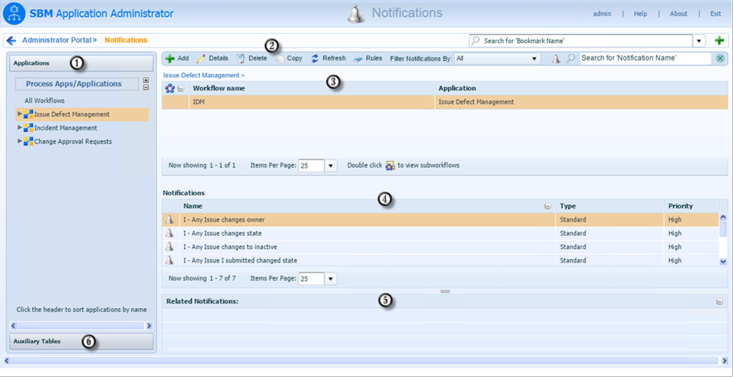Select Change Approval Requests in the tree

click(73, 141)
